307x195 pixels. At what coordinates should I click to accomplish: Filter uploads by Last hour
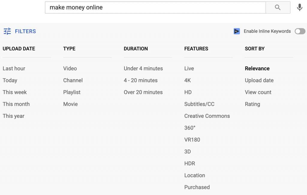coord(14,68)
